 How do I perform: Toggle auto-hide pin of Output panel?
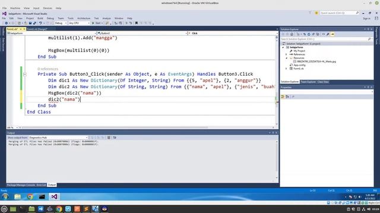[273, 133]
